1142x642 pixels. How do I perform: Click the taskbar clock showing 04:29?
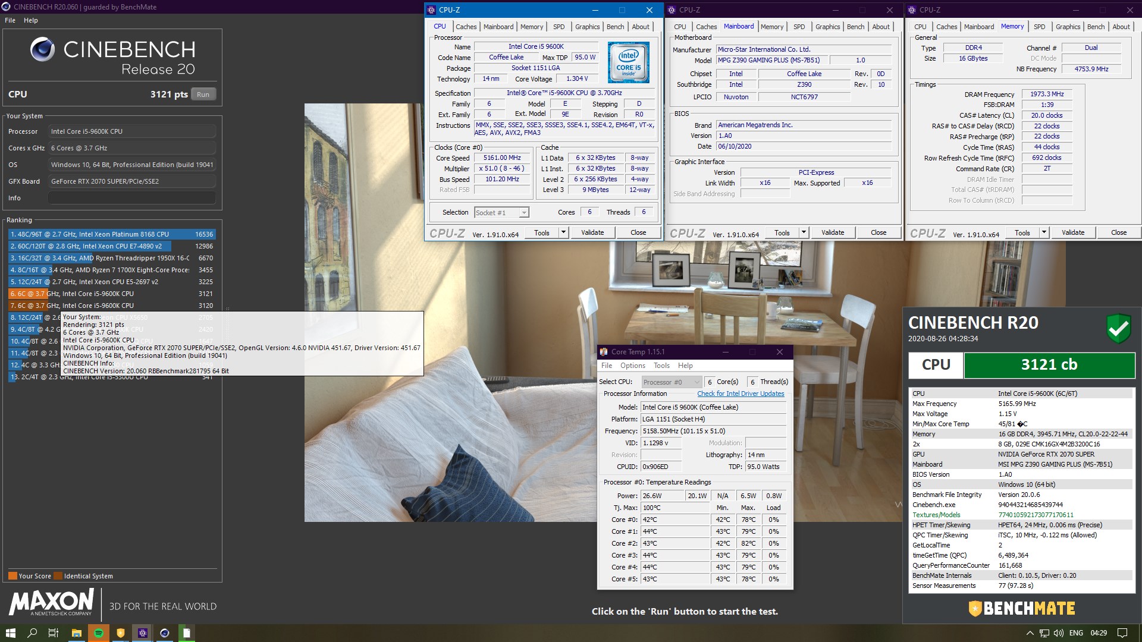(x=1099, y=633)
